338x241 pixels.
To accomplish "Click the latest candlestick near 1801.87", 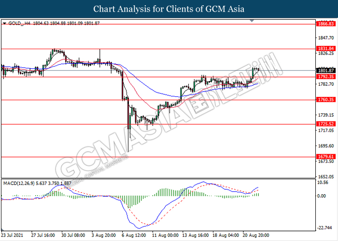I will [258, 69].
